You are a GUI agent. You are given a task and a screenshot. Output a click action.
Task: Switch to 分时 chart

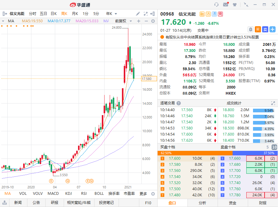[32, 14]
